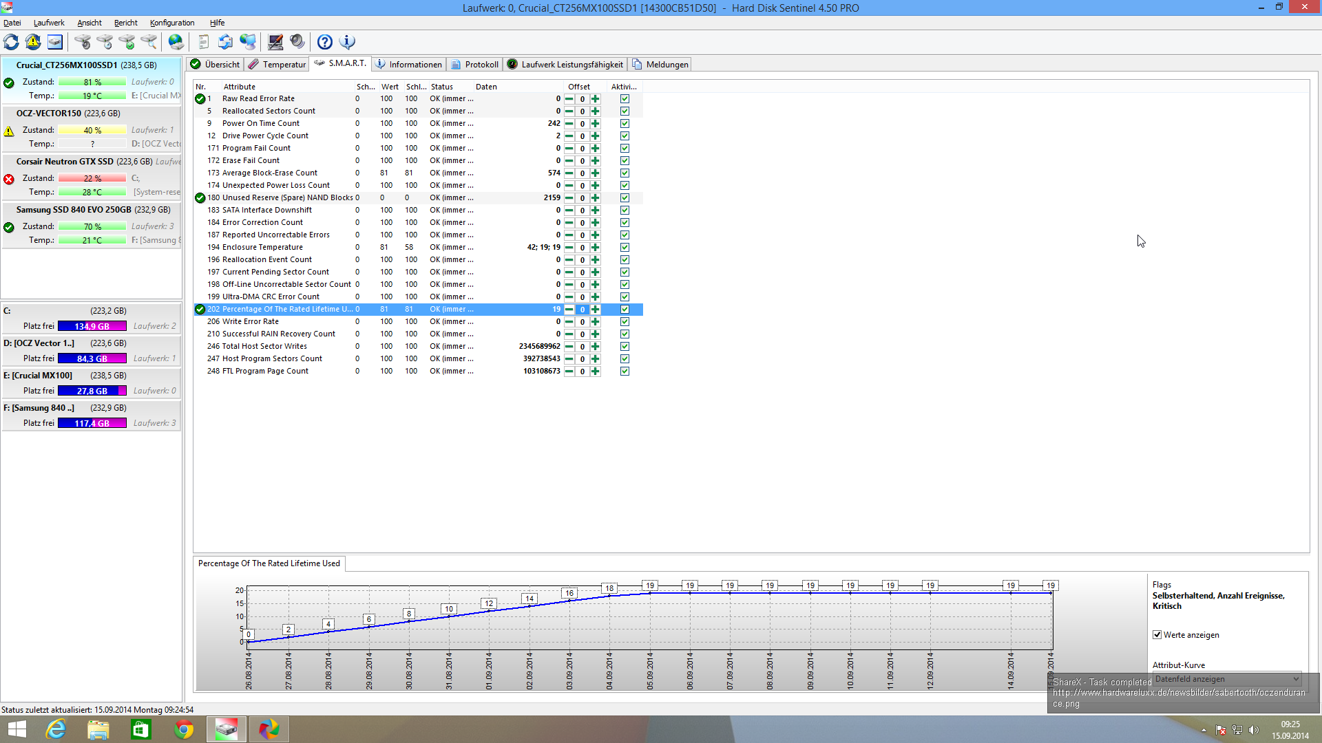
Task: Click the disk icon with clock
Action: pyautogui.click(x=105, y=42)
